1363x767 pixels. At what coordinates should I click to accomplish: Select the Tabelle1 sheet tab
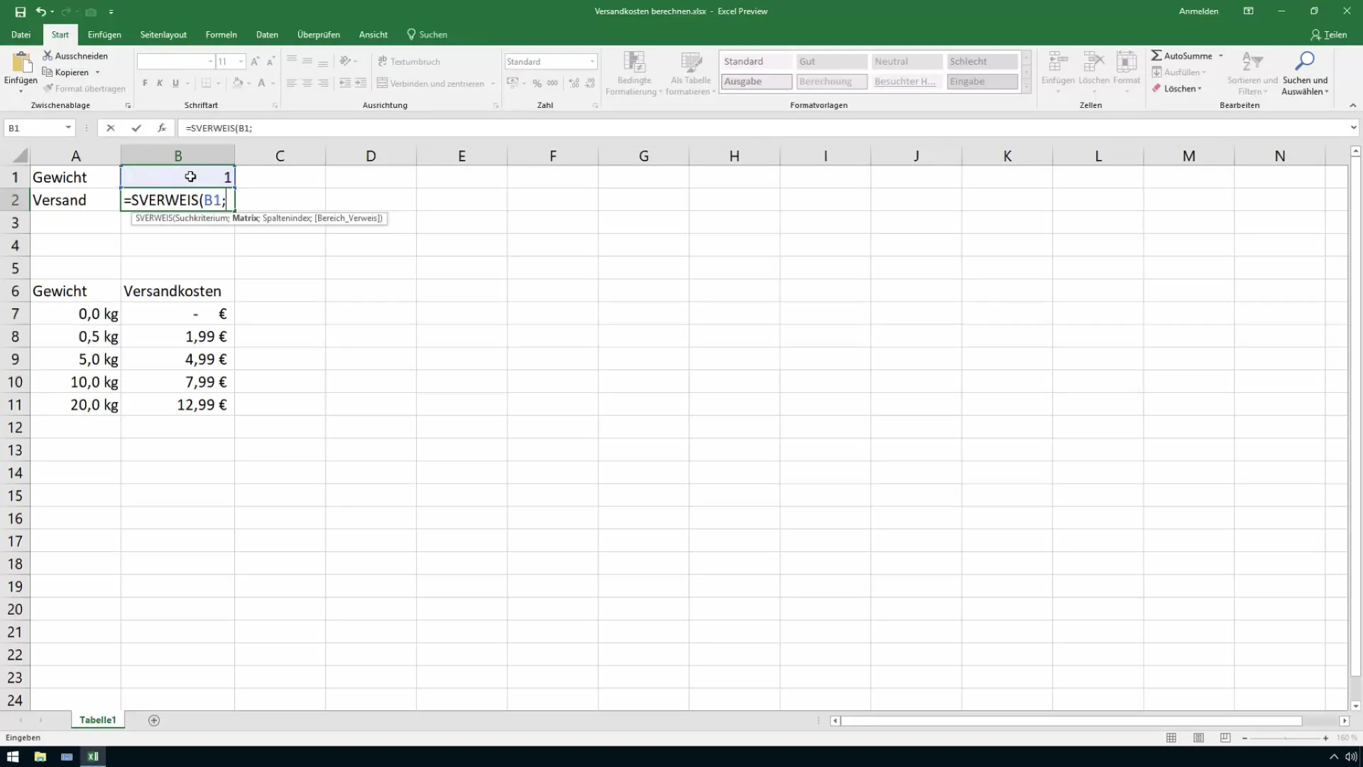coord(97,720)
